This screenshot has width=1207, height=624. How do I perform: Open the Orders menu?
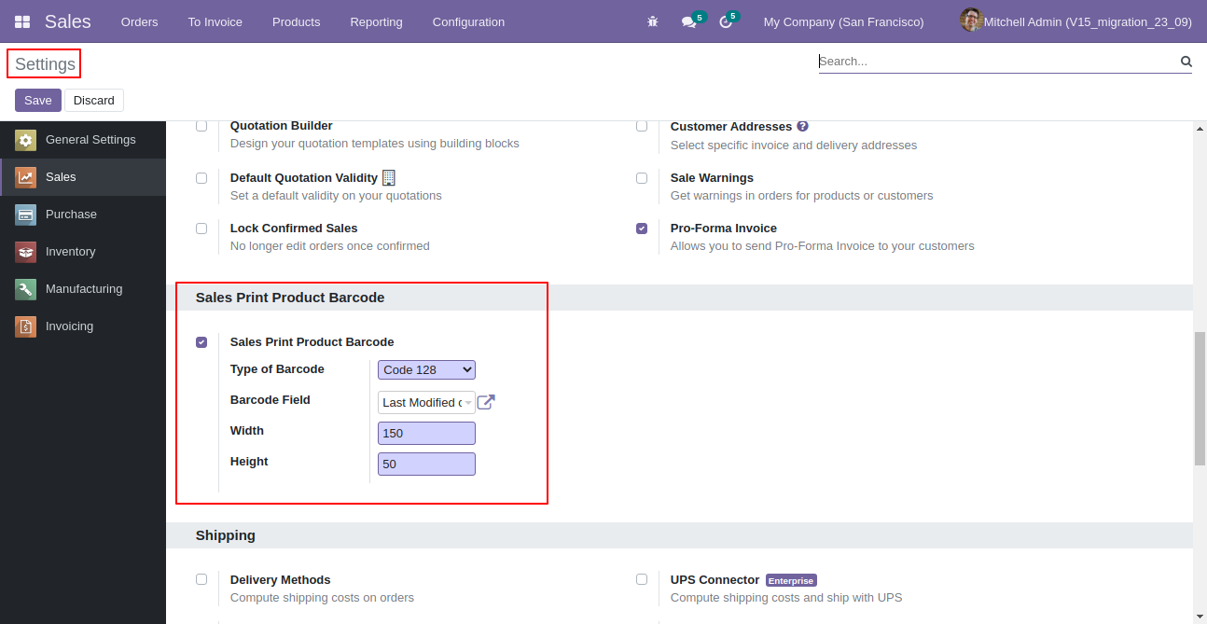pyautogui.click(x=140, y=21)
